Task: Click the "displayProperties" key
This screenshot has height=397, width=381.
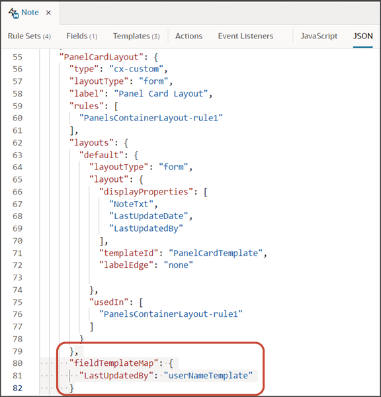Action: (x=146, y=192)
